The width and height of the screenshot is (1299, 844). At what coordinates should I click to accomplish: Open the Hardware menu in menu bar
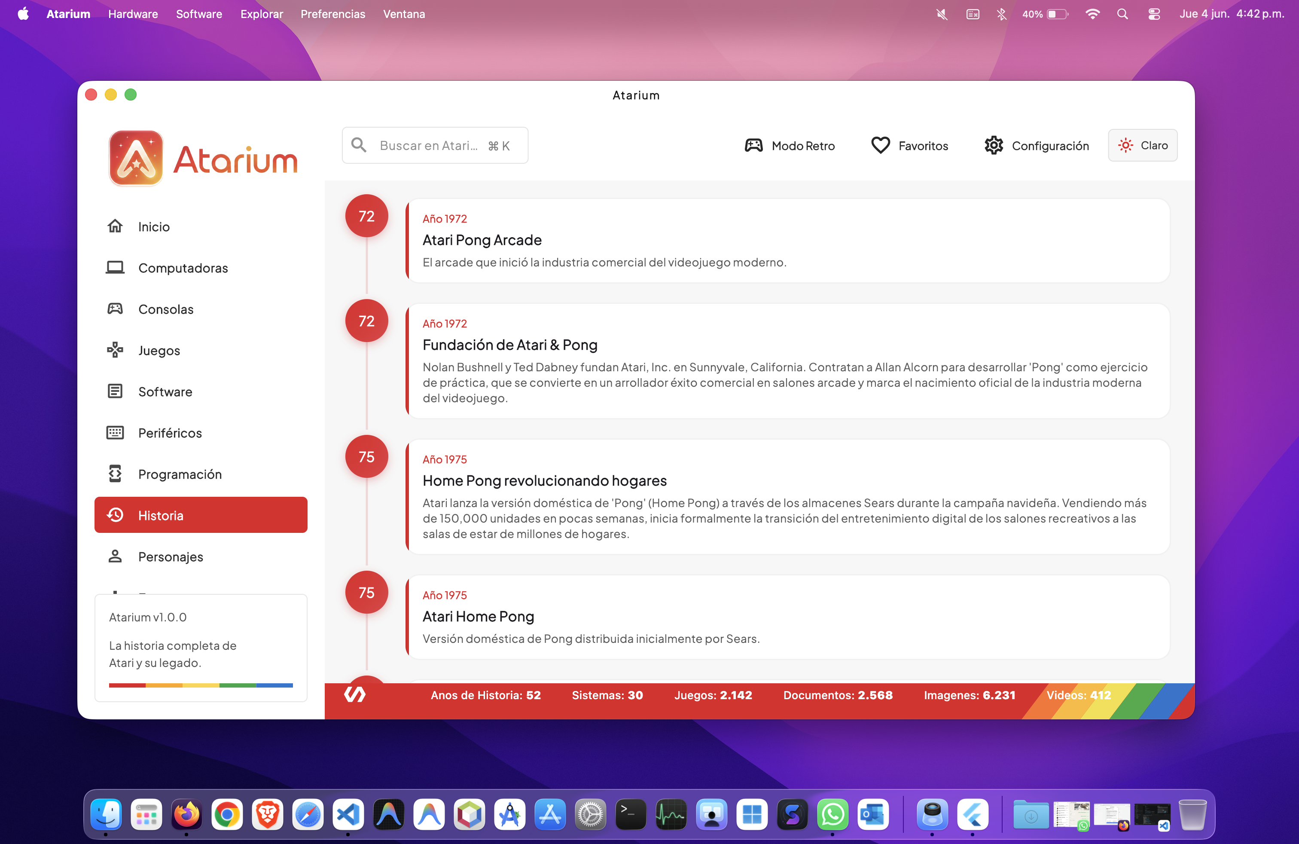point(133,14)
